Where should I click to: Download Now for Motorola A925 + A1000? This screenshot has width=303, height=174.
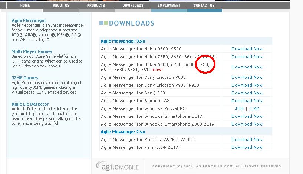(x=247, y=140)
